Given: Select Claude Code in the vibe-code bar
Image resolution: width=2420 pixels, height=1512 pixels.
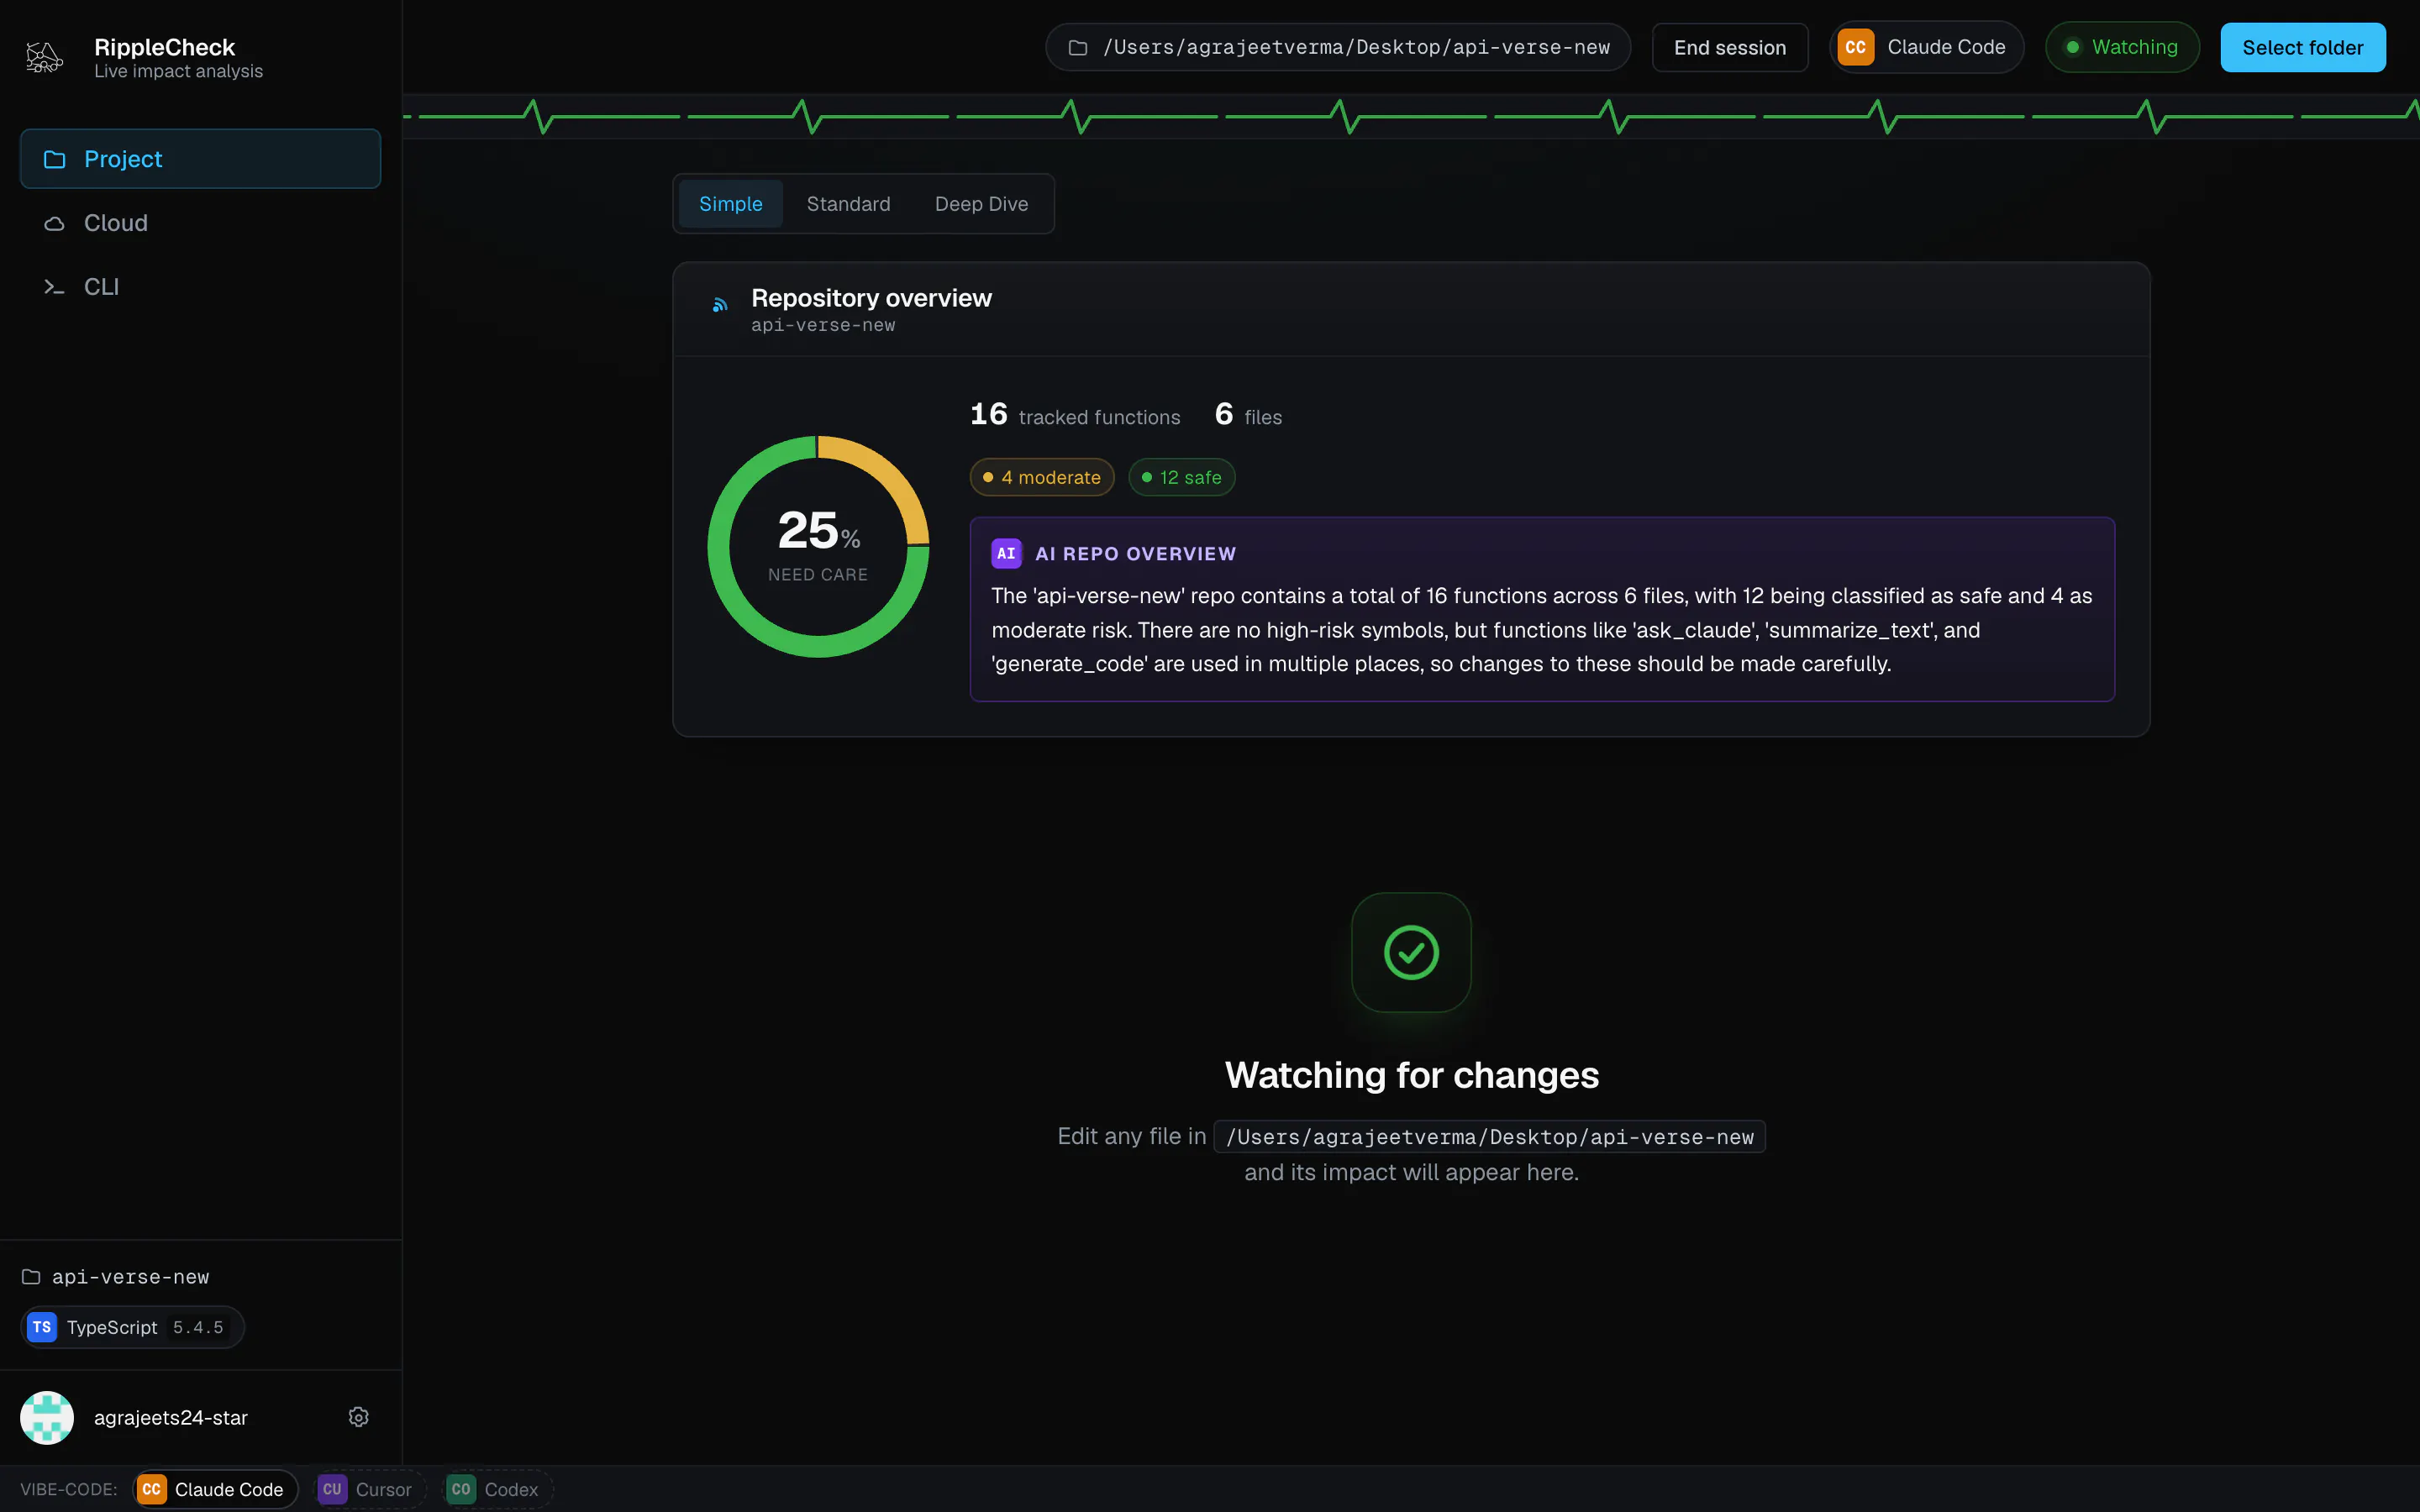Looking at the screenshot, I should coord(215,1489).
